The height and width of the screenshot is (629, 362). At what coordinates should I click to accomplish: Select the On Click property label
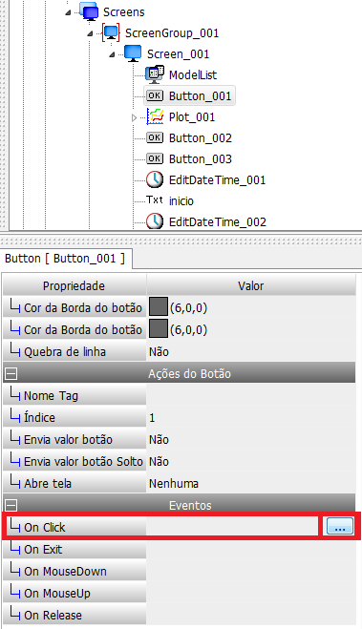(x=44, y=527)
